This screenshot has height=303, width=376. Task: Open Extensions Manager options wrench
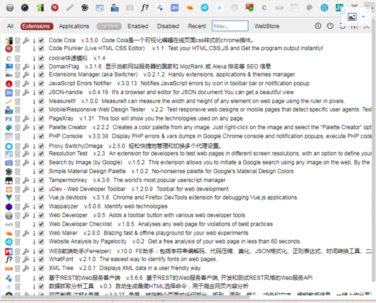26,75
